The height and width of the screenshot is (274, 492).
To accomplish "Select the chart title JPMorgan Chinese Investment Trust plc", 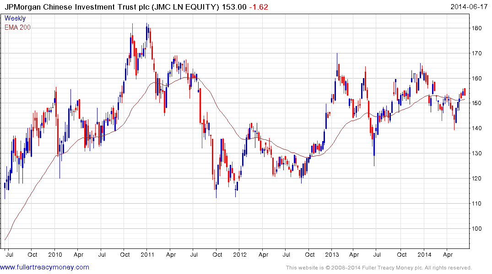I will click(x=77, y=7).
